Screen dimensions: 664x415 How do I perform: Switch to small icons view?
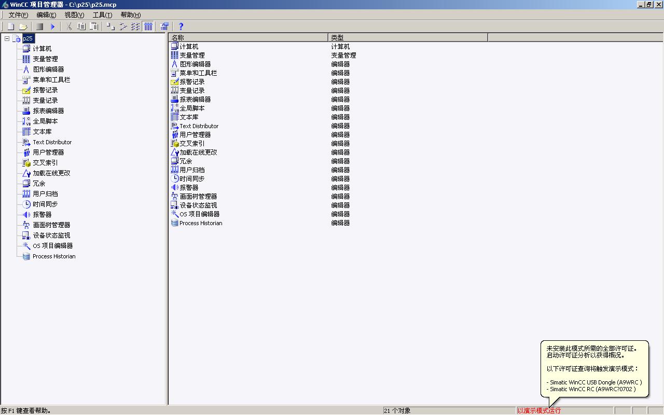pos(123,26)
